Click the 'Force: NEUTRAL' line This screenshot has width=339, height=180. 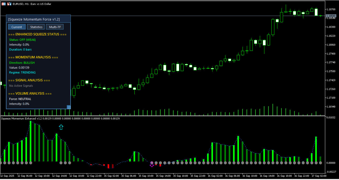[20, 99]
